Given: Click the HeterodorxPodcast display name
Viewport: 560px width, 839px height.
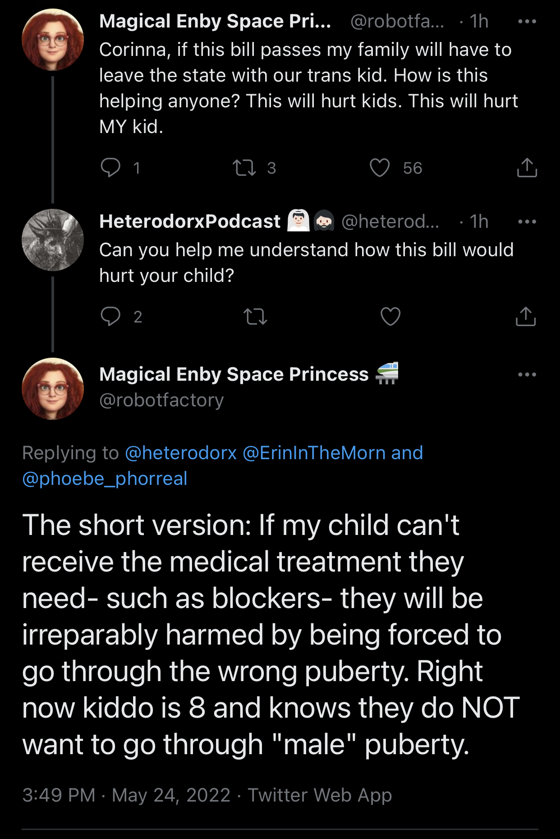Looking at the screenshot, I should point(190,221).
